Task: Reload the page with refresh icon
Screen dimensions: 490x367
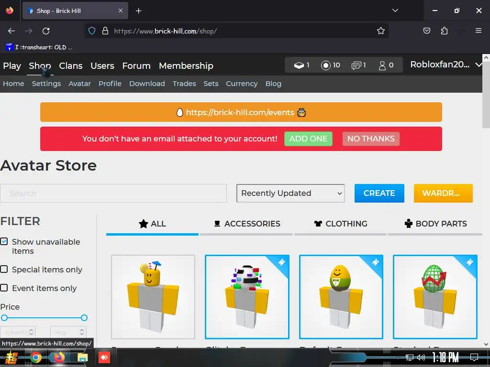Action: click(46, 31)
